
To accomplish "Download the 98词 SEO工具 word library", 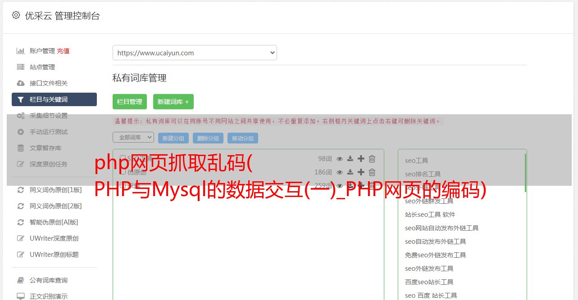I will [350, 159].
